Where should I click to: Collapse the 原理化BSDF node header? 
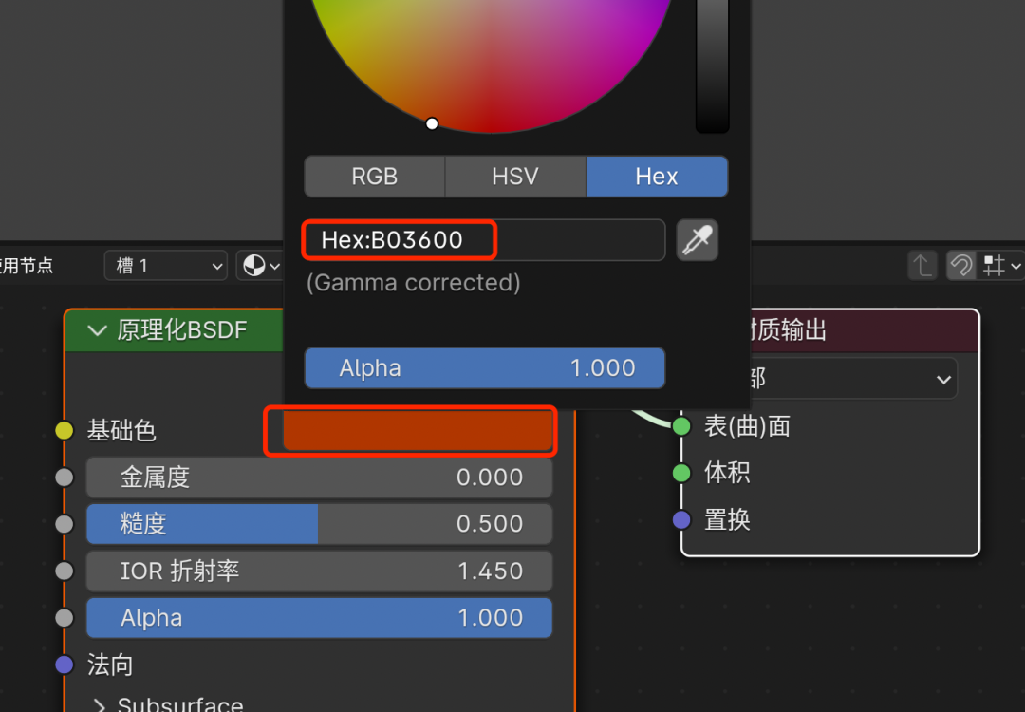point(96,330)
